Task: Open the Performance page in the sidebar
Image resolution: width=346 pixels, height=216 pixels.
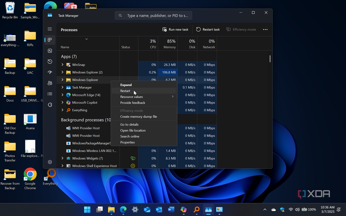Action: click(50, 51)
